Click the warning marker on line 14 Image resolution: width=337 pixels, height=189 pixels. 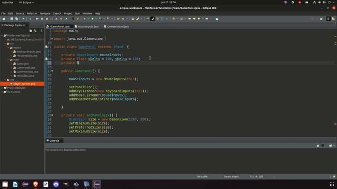(x=46, y=59)
